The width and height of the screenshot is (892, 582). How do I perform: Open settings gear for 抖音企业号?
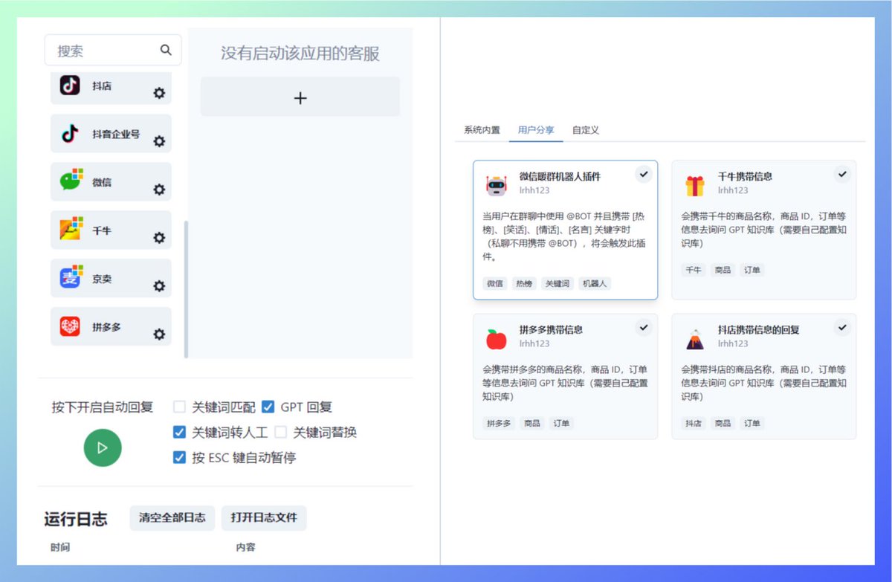click(x=159, y=141)
